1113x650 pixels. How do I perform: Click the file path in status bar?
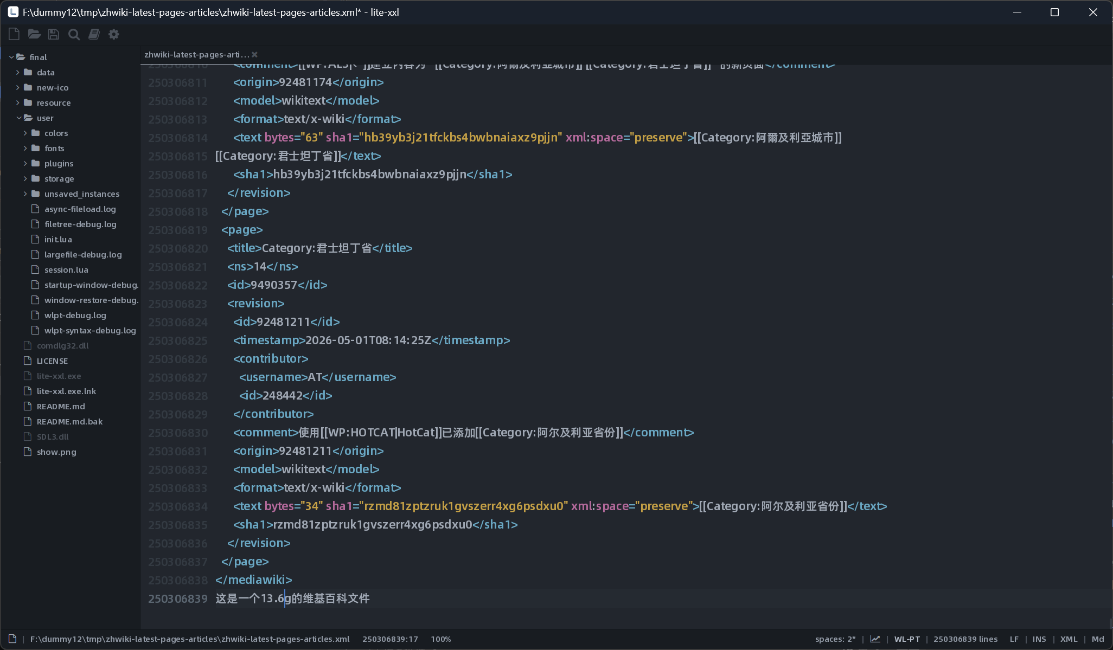(x=190, y=639)
